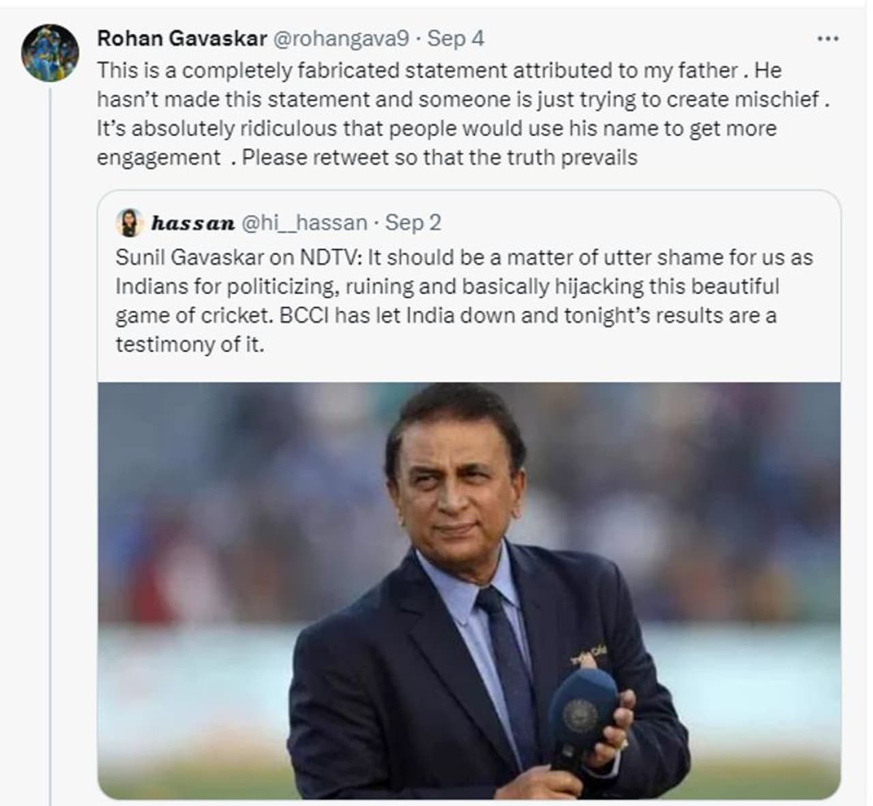
Task: Click the 'Please retweet so that the truth prevails' sentence
Action: (440, 158)
